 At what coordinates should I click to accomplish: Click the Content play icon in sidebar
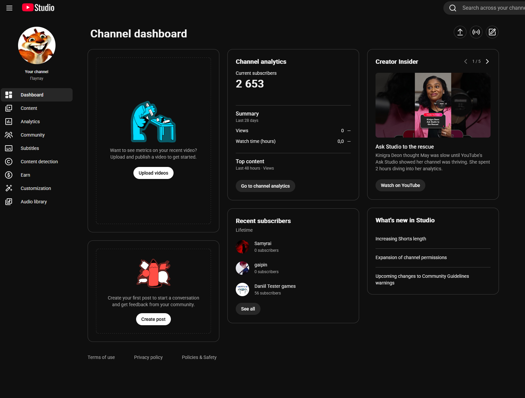tap(9, 108)
